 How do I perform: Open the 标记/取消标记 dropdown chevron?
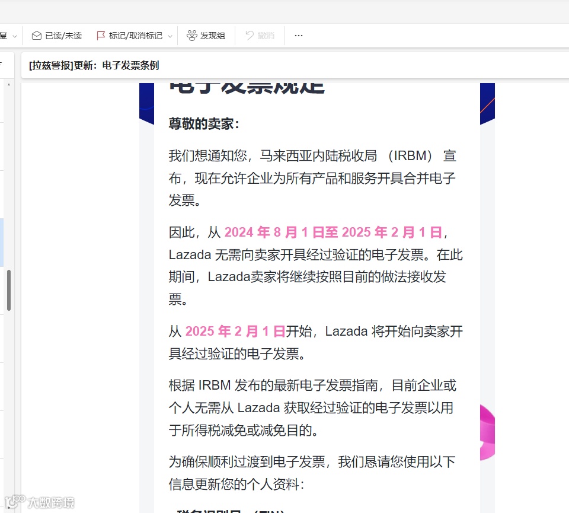(x=170, y=36)
